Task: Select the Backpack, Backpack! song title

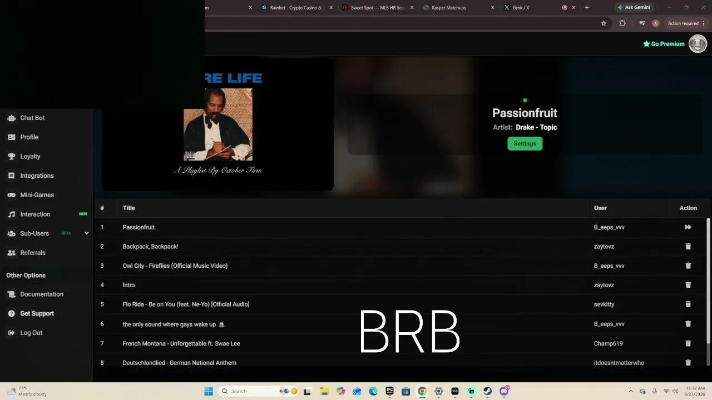Action: tap(150, 247)
